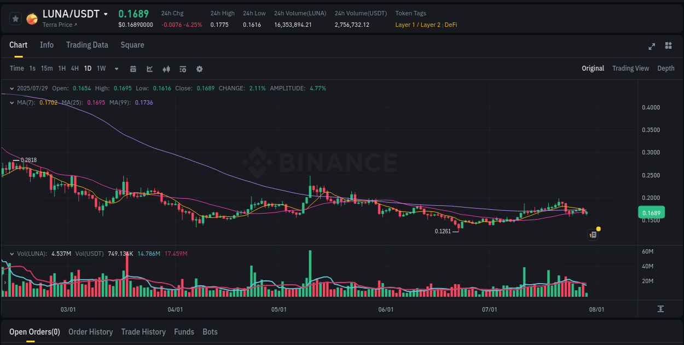Collapse the OHLC data row chevron
The height and width of the screenshot is (345, 684).
point(11,88)
